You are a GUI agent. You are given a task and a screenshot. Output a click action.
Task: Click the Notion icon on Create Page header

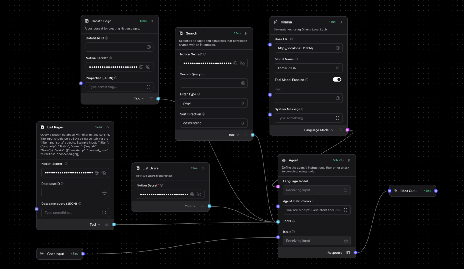click(87, 21)
